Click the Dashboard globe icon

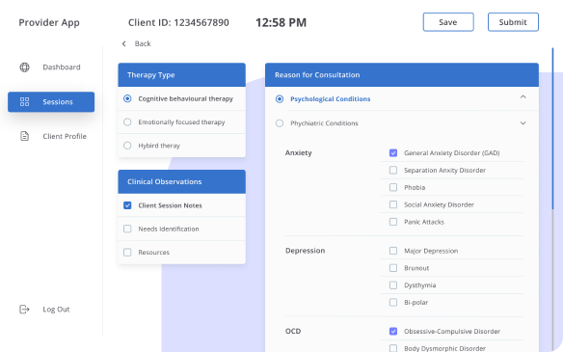click(x=24, y=68)
